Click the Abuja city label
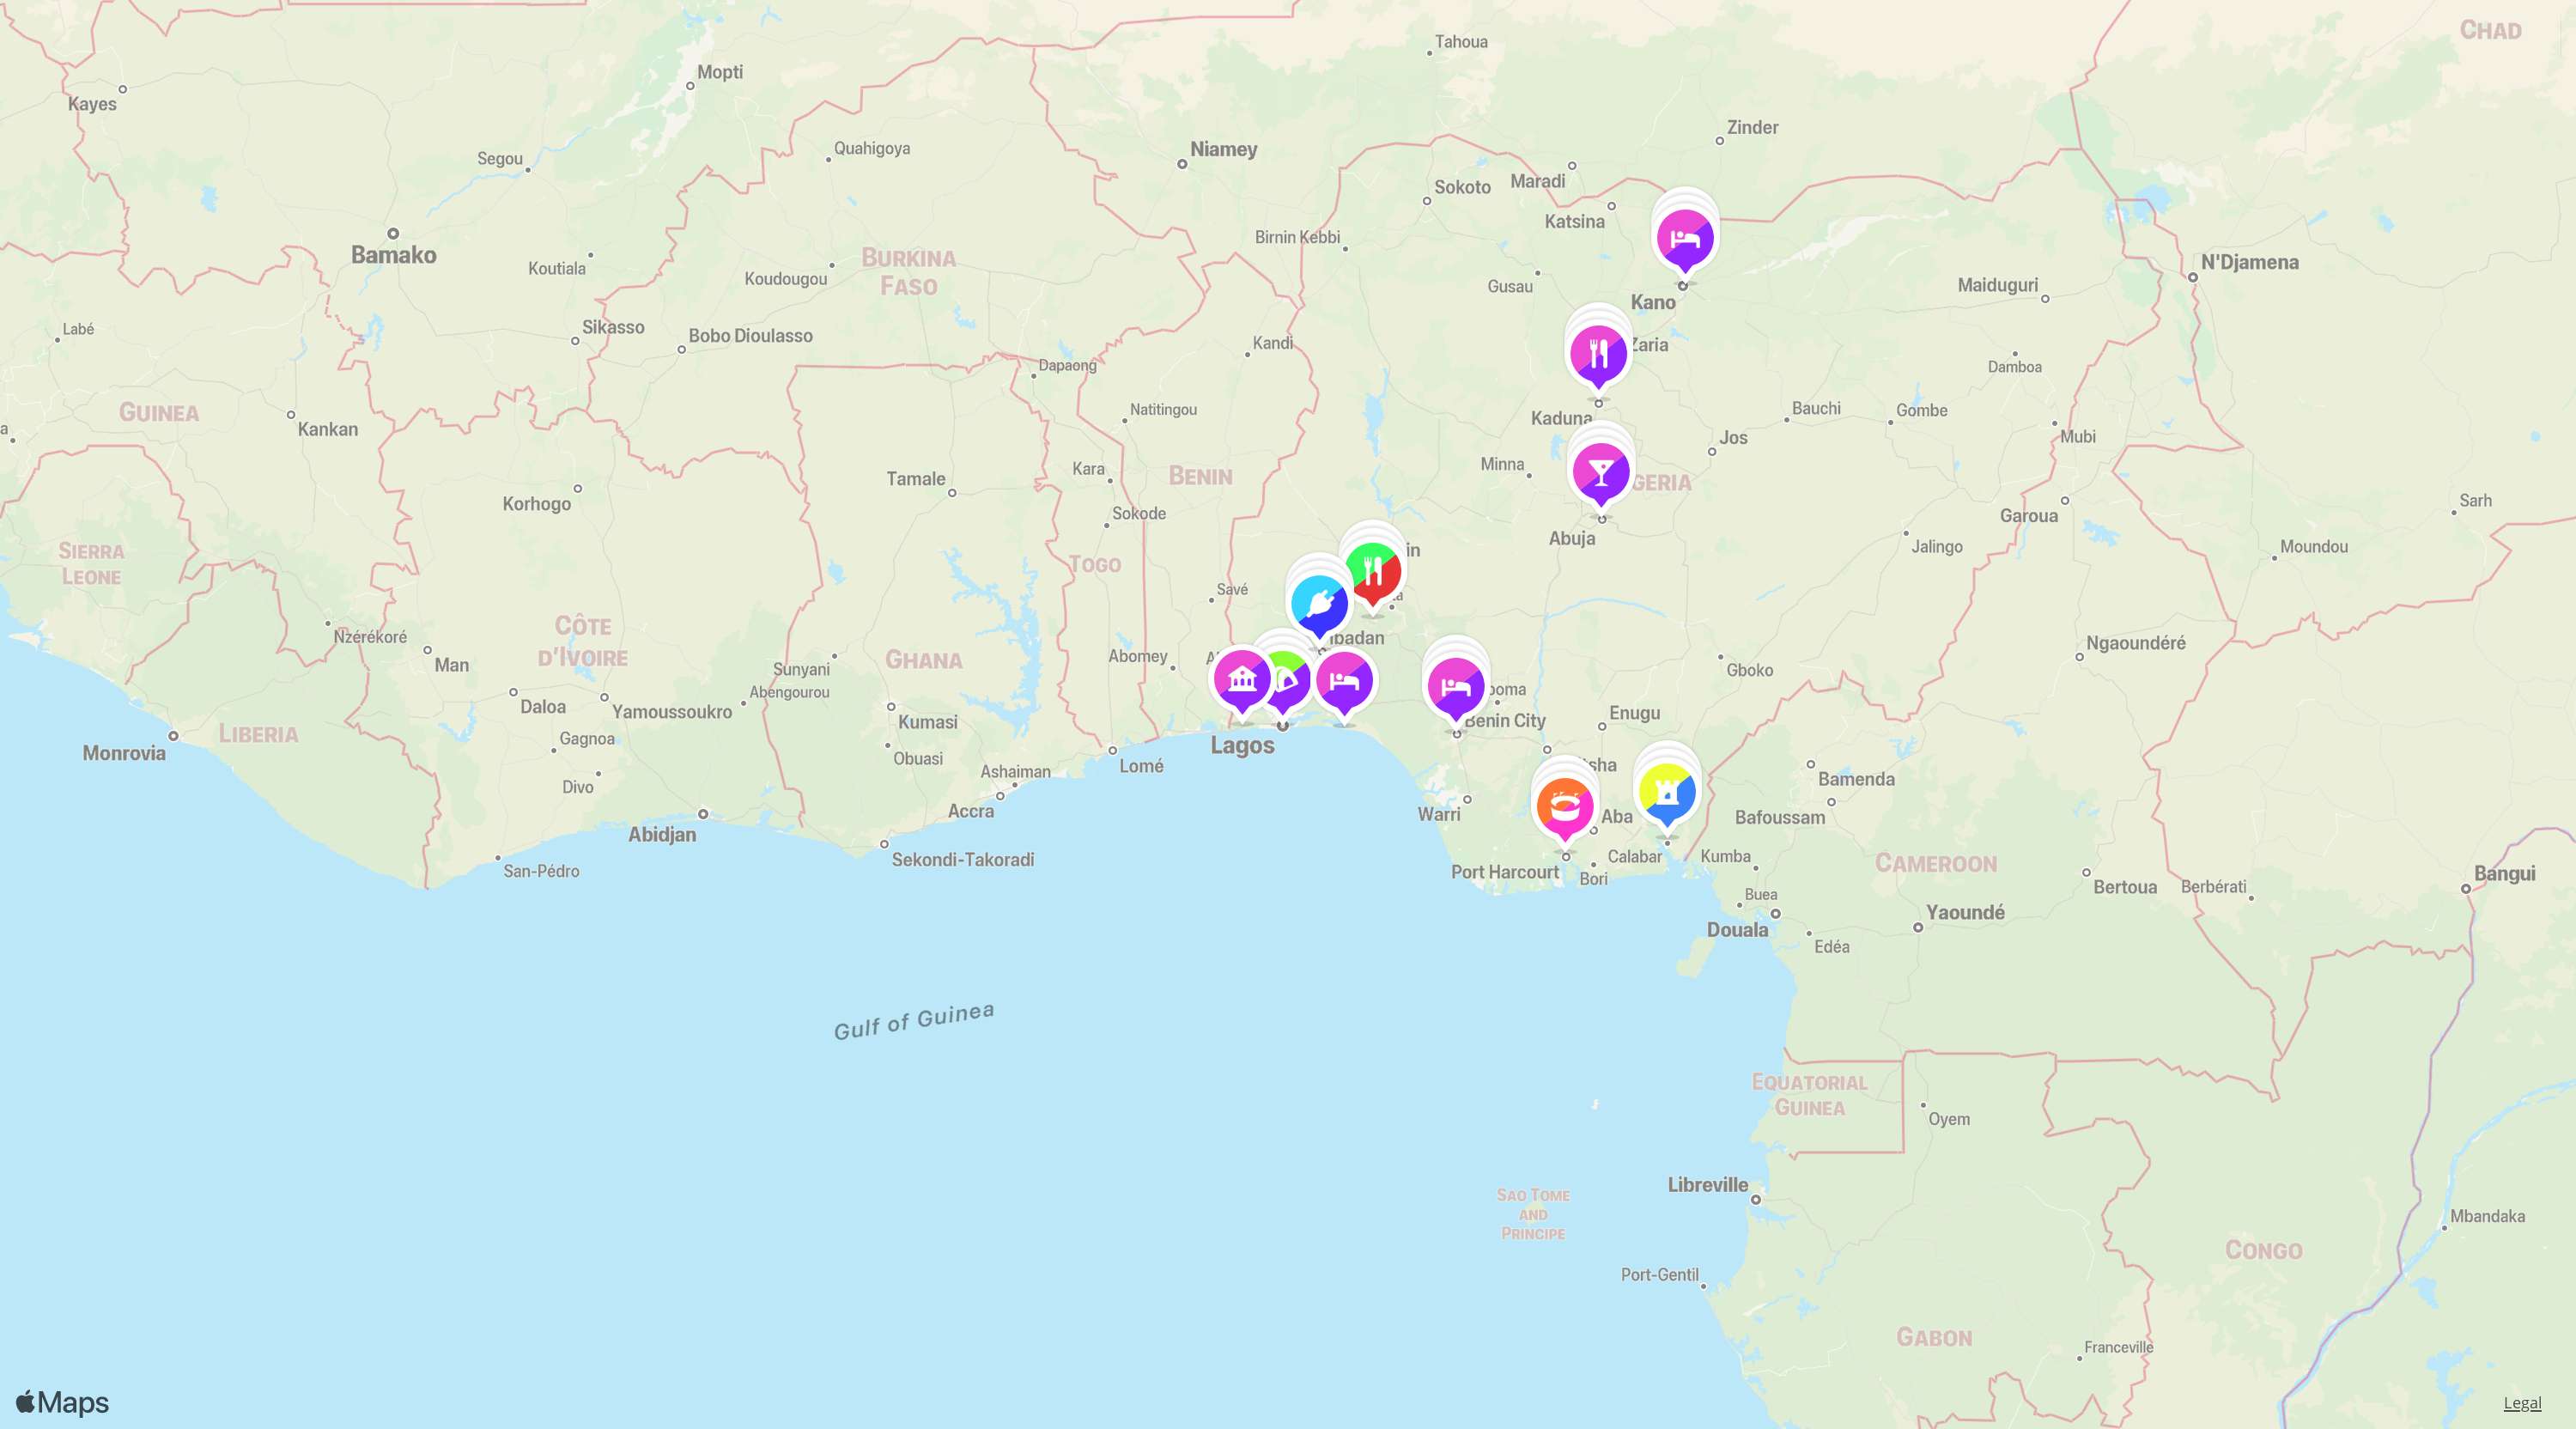Screen dimensions: 2576x1429 pyautogui.click(x=1572, y=538)
